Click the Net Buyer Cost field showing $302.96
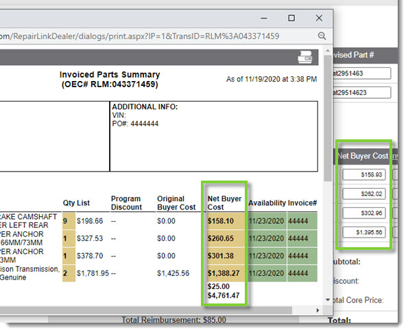The height and width of the screenshot is (333, 408). click(363, 213)
